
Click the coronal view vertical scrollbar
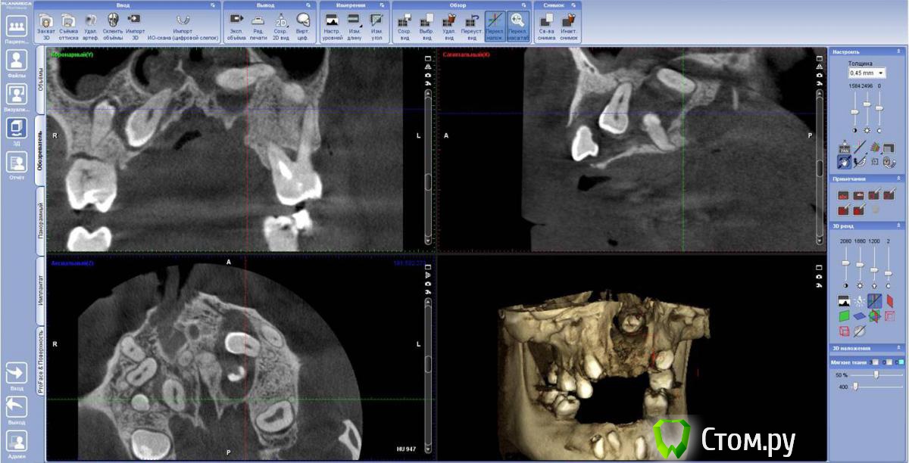point(428,151)
